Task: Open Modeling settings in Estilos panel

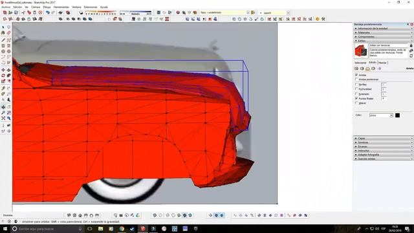Action: 379,69
